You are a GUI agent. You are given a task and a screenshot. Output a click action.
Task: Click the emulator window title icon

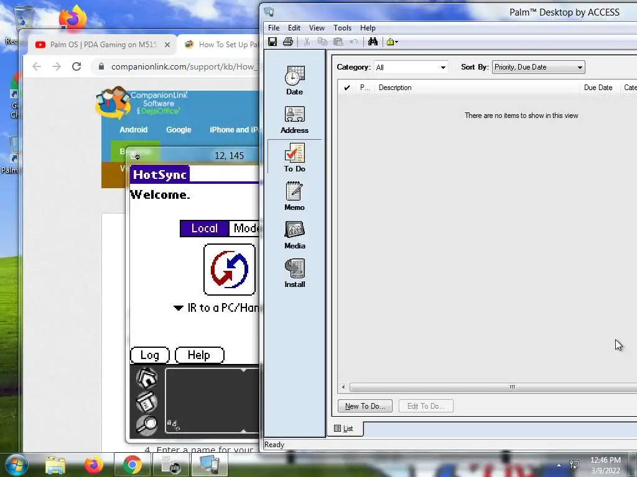tap(135, 155)
